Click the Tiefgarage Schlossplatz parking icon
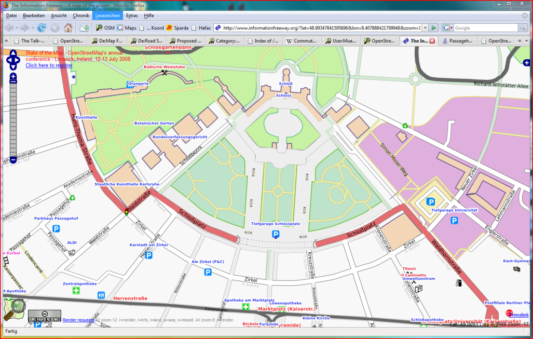The height and width of the screenshot is (339, 533). coord(276,234)
